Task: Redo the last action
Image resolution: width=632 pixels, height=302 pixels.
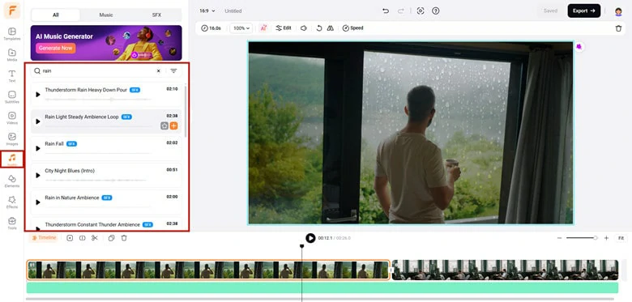Action: (x=400, y=11)
